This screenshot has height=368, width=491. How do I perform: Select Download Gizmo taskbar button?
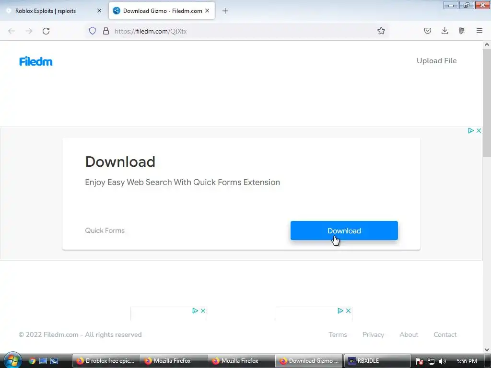(x=309, y=361)
